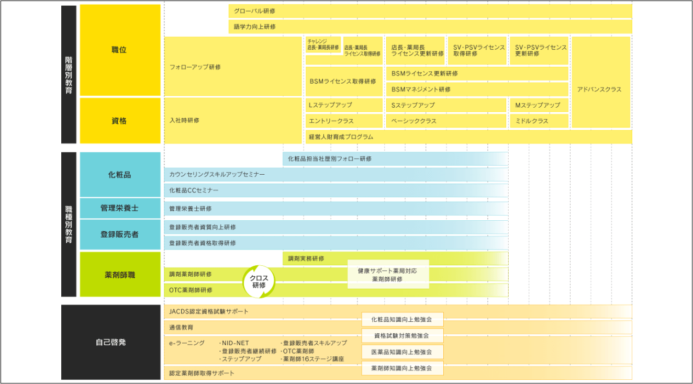
Task: Select the 資格 yellow category block
Action: click(120, 121)
